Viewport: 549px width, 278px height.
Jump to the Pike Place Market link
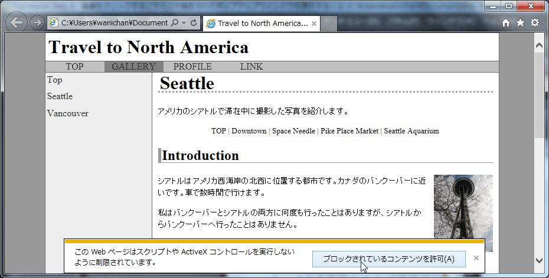tap(349, 131)
